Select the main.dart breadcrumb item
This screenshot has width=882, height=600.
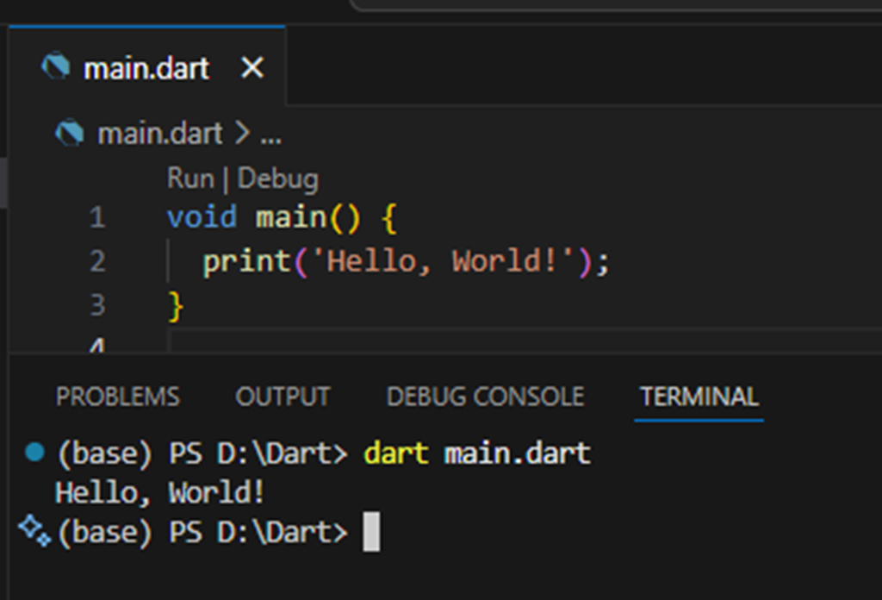pyautogui.click(x=159, y=133)
